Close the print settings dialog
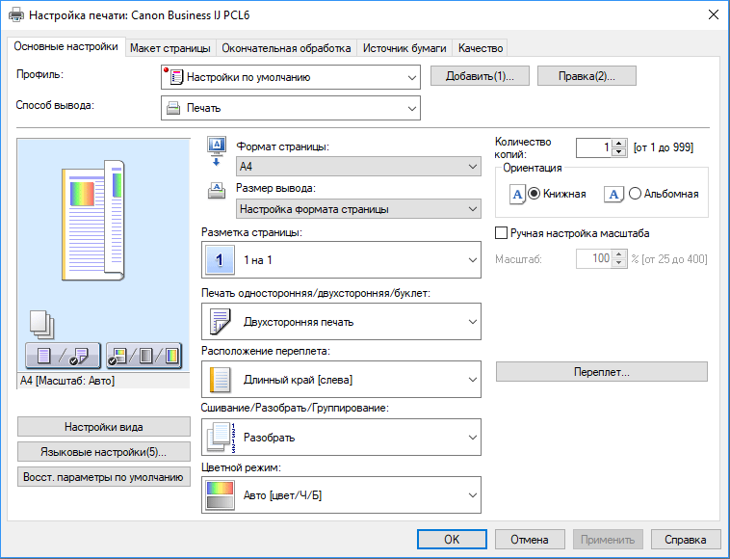The image size is (730, 559). (714, 14)
